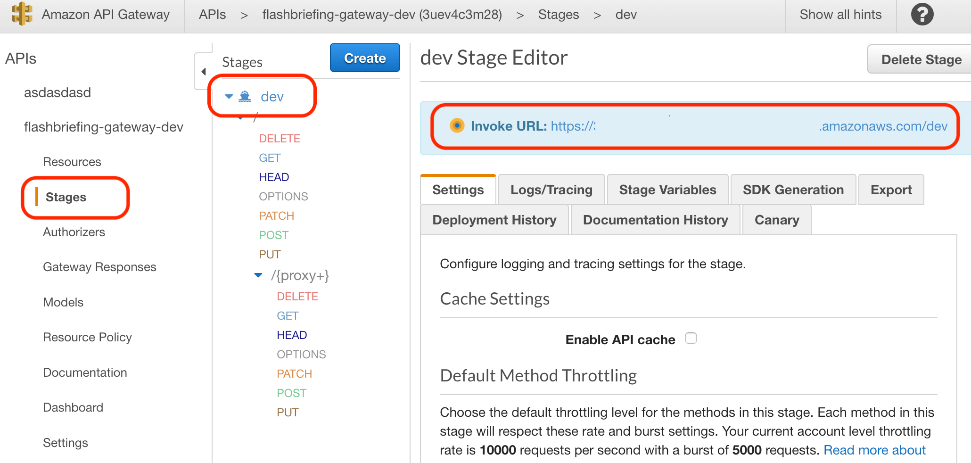Image resolution: width=971 pixels, height=463 pixels.
Task: Select the root POST method
Action: 273,235
